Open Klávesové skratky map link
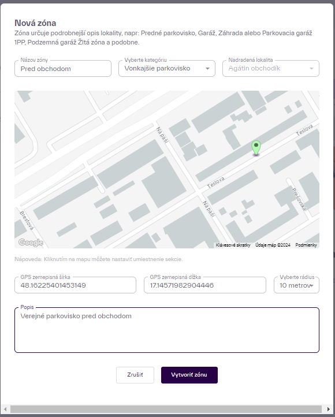The image size is (335, 417). 233,245
